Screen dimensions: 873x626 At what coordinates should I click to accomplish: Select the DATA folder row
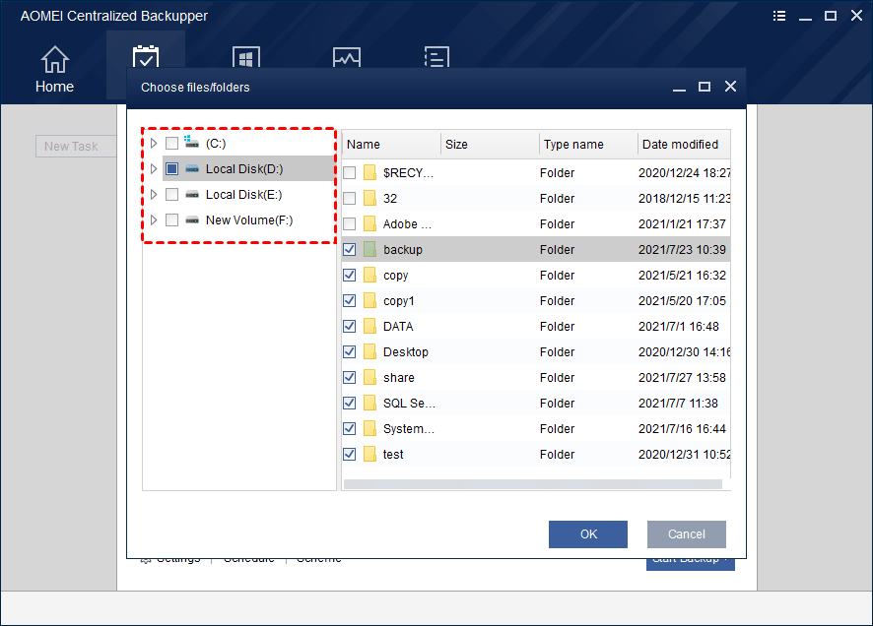click(400, 326)
